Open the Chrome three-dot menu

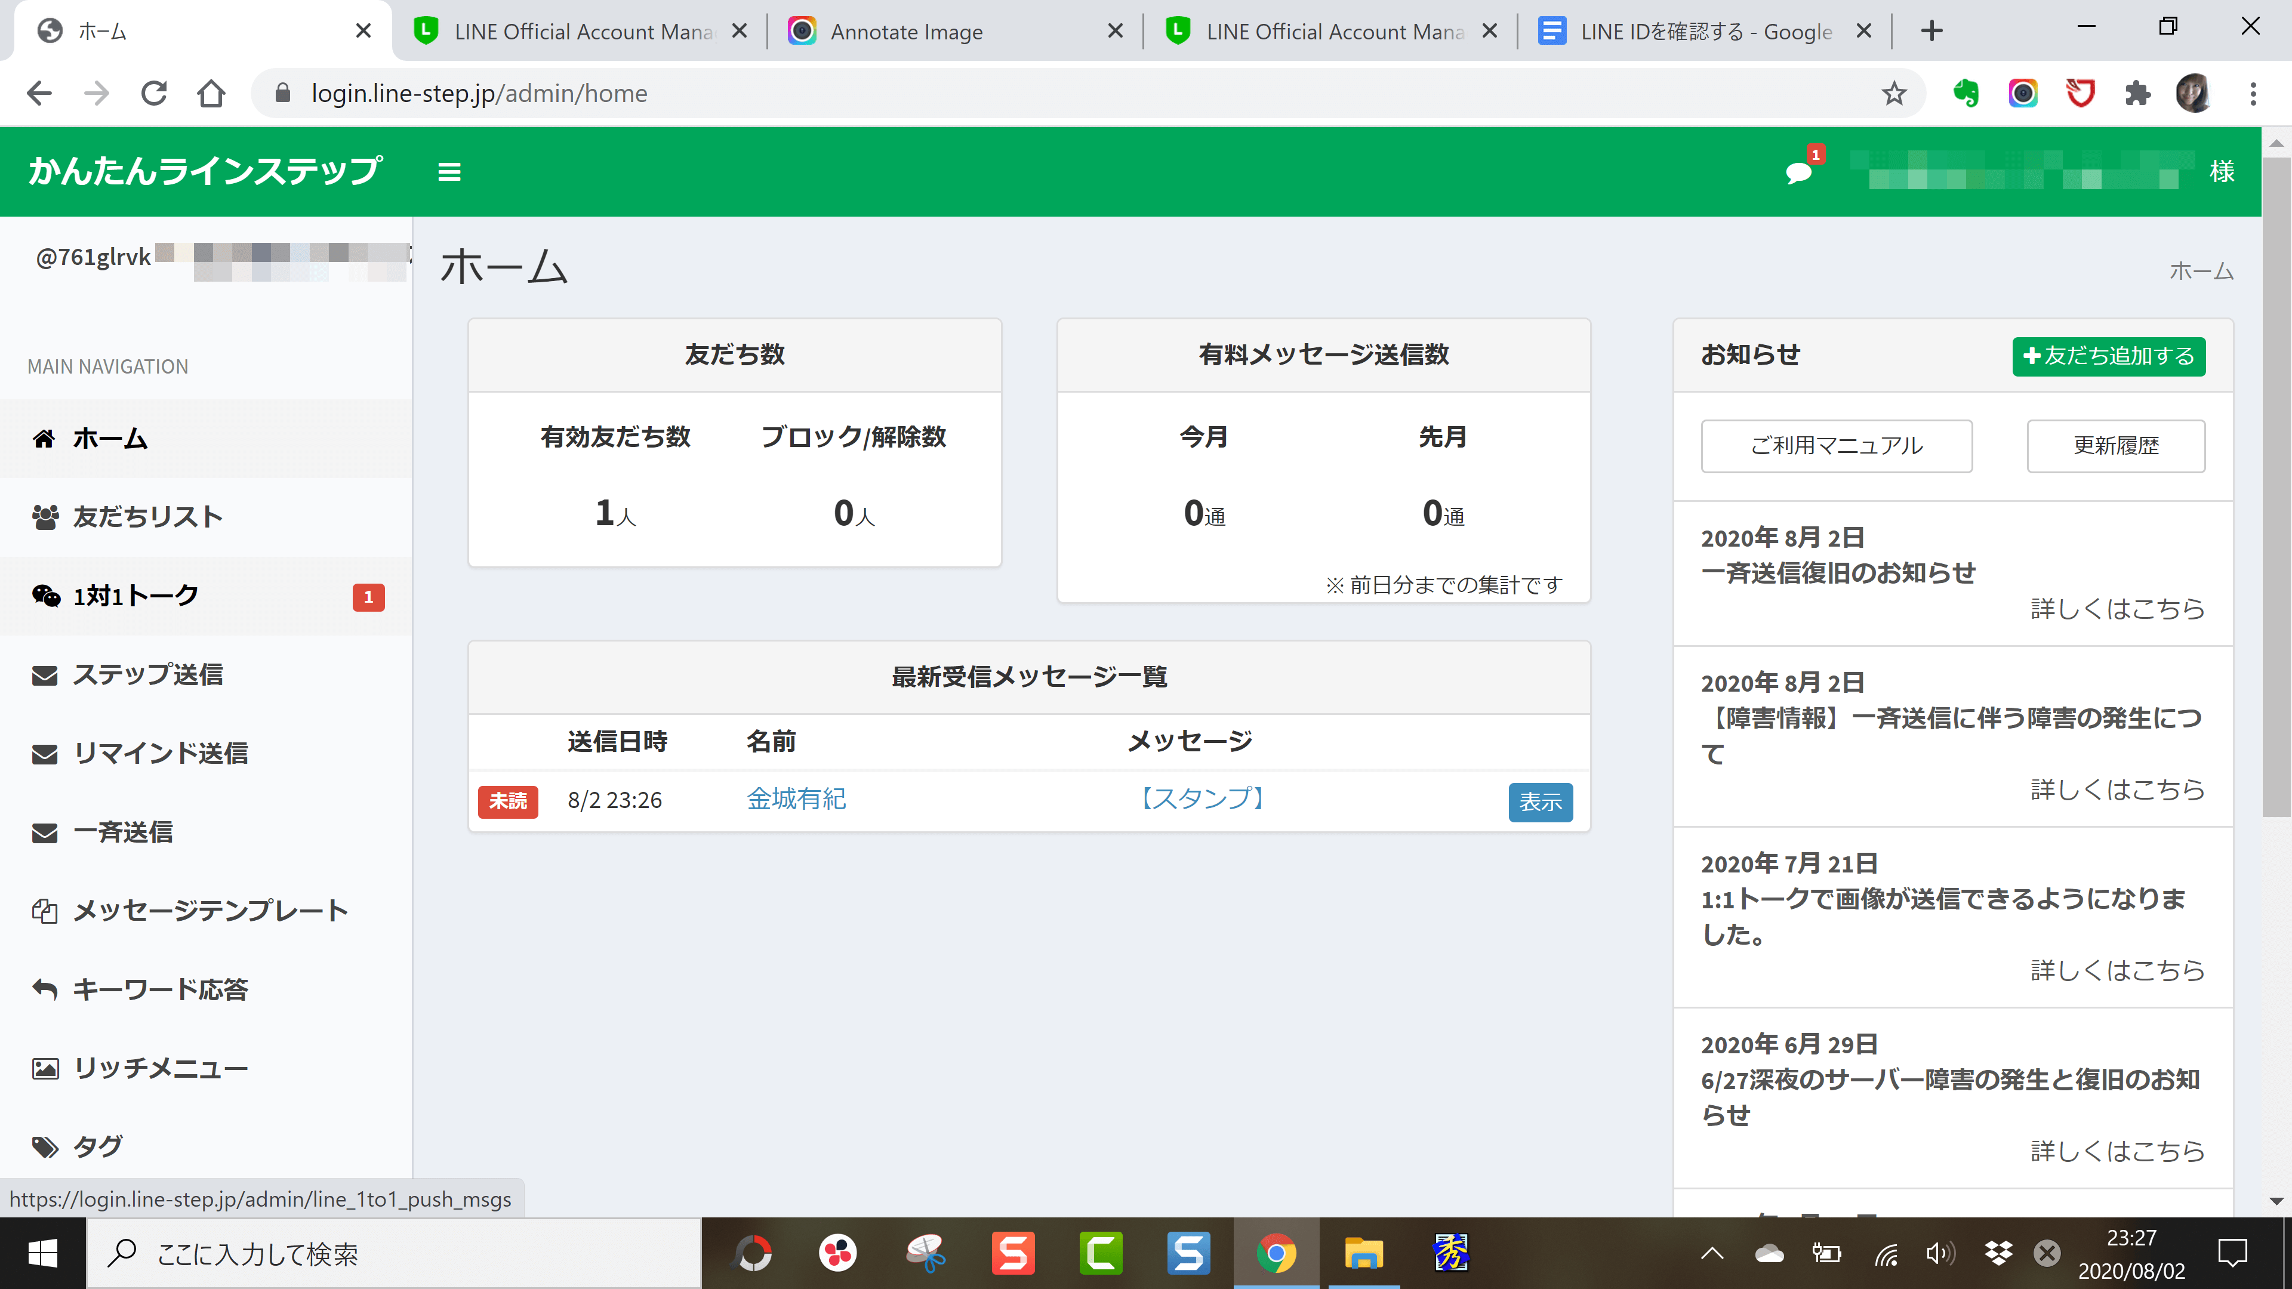2253,94
